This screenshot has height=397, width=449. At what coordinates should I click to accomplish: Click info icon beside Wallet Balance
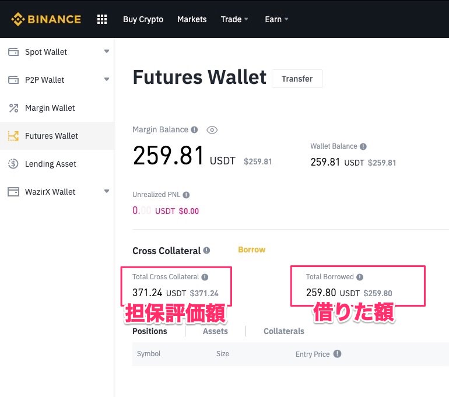tap(363, 147)
